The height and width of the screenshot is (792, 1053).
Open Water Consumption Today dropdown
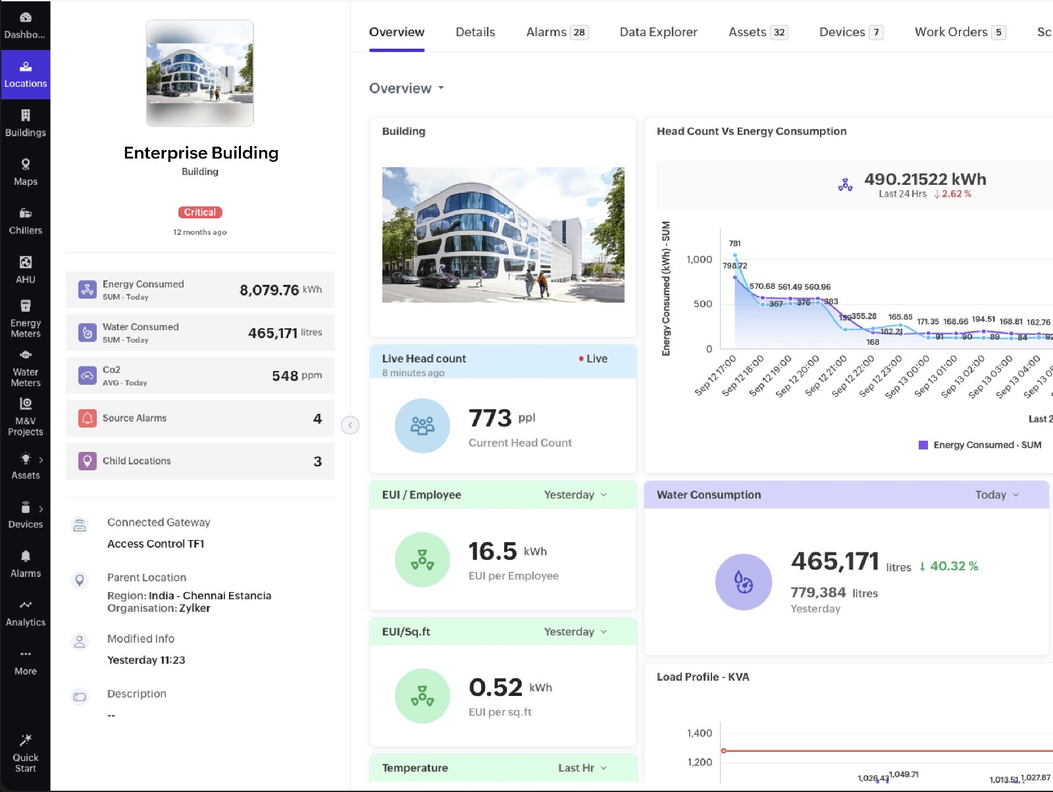996,495
